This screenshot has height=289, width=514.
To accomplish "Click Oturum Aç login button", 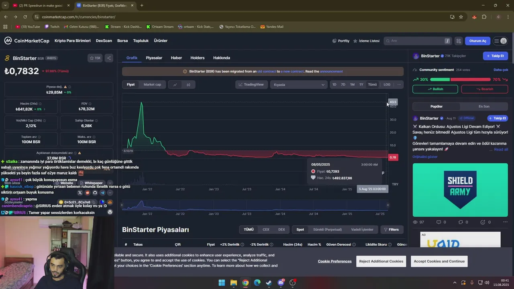I will pos(477,41).
